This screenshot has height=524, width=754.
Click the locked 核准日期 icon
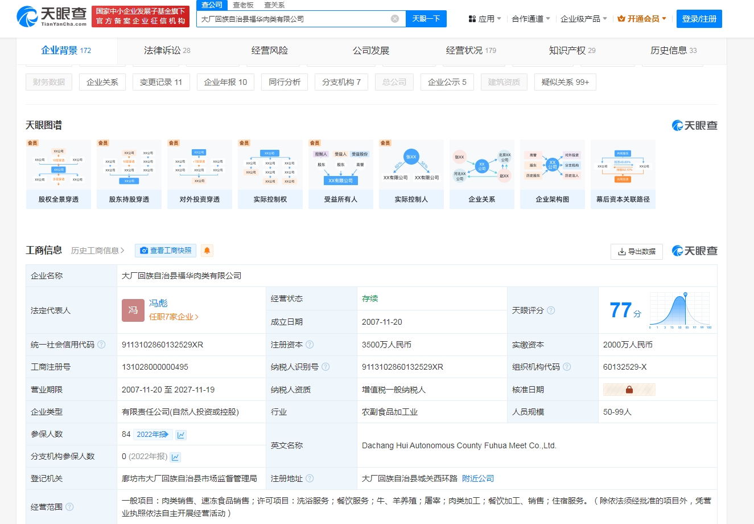point(629,390)
